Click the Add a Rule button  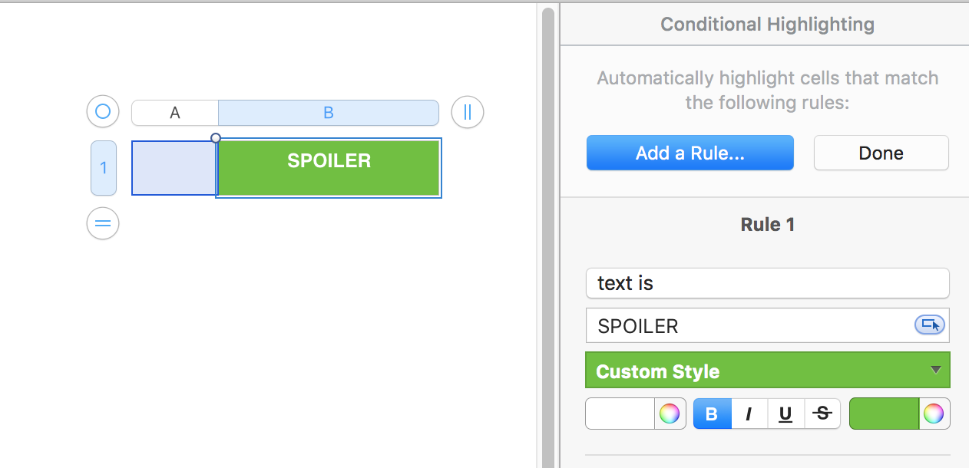(x=690, y=153)
